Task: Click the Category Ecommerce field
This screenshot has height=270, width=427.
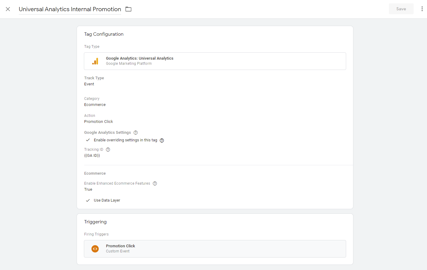Action: click(95, 105)
